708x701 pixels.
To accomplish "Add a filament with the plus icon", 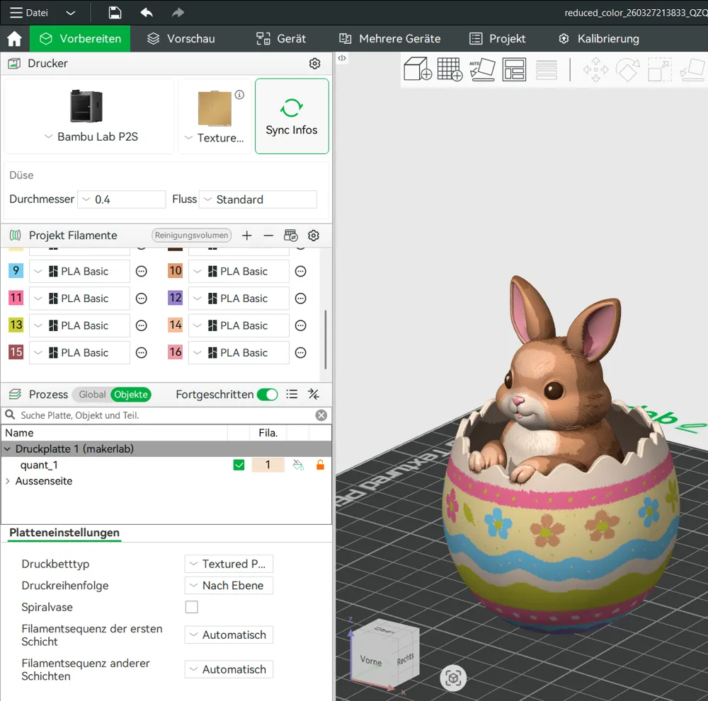I will [247, 236].
